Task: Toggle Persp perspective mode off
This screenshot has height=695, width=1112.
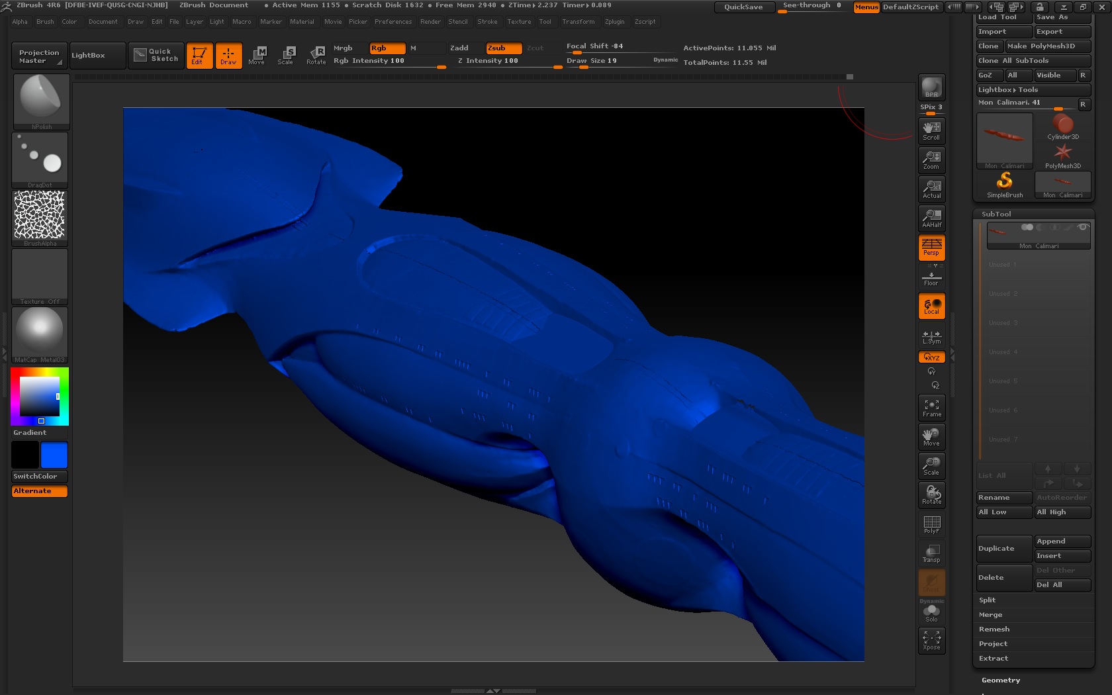Action: click(931, 248)
